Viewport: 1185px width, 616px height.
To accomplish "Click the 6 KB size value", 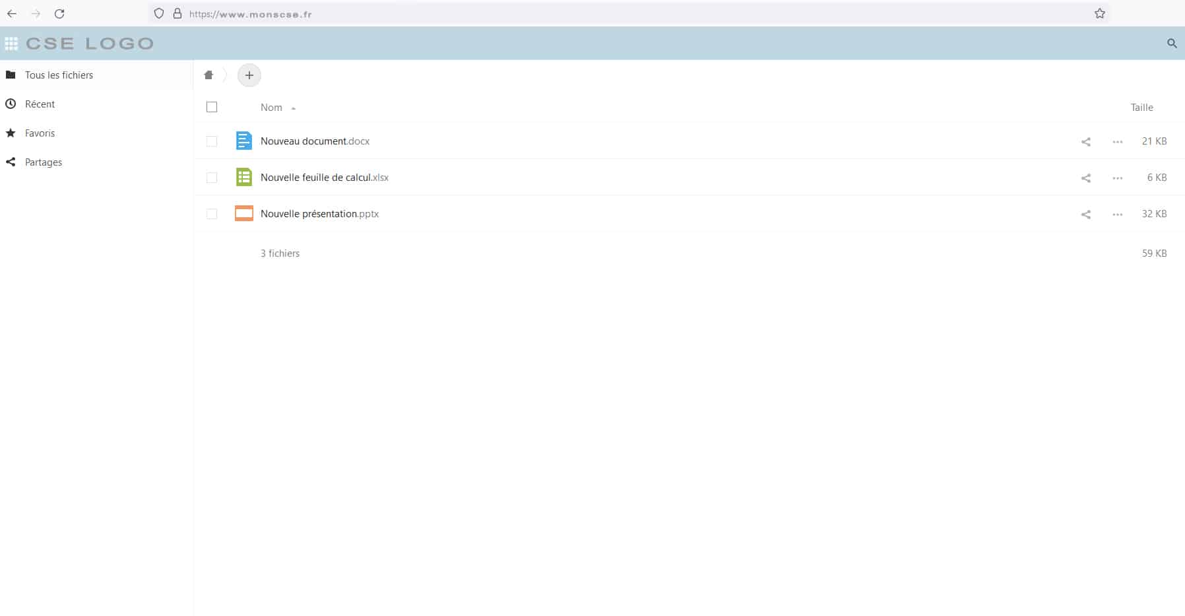I will [1157, 178].
